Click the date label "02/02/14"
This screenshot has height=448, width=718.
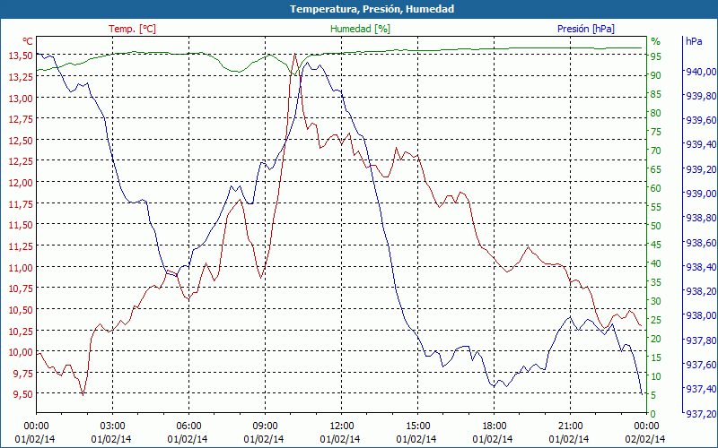(645, 439)
